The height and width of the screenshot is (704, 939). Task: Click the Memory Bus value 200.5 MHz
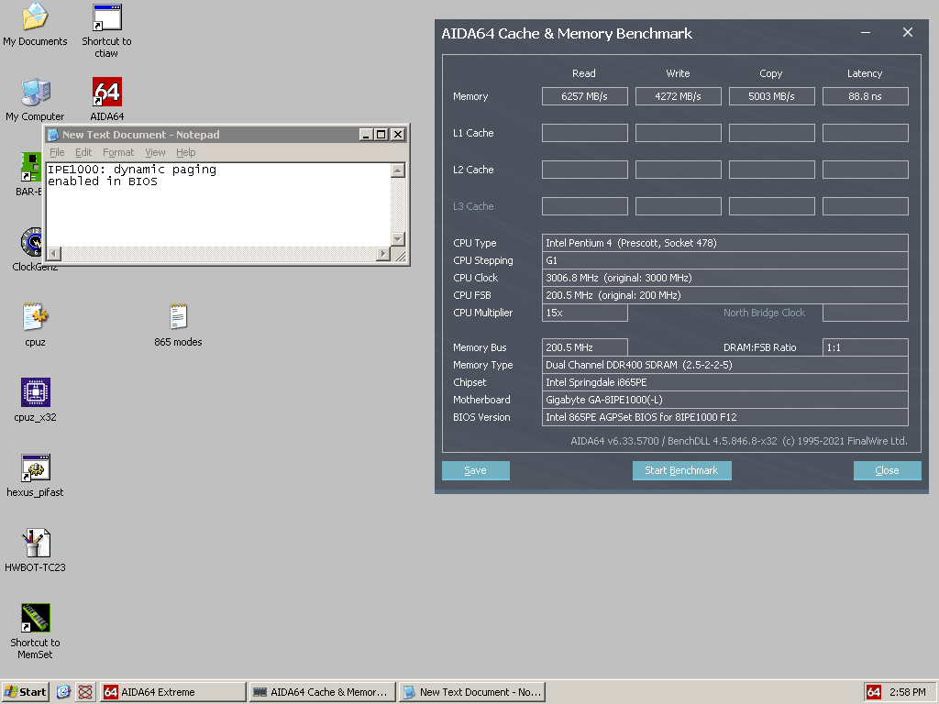click(x=584, y=347)
